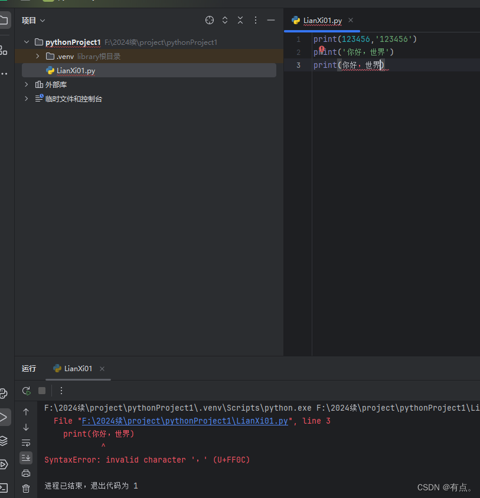Viewport: 480px width, 498px height.
Task: Hide the Project panel
Action: (x=271, y=20)
